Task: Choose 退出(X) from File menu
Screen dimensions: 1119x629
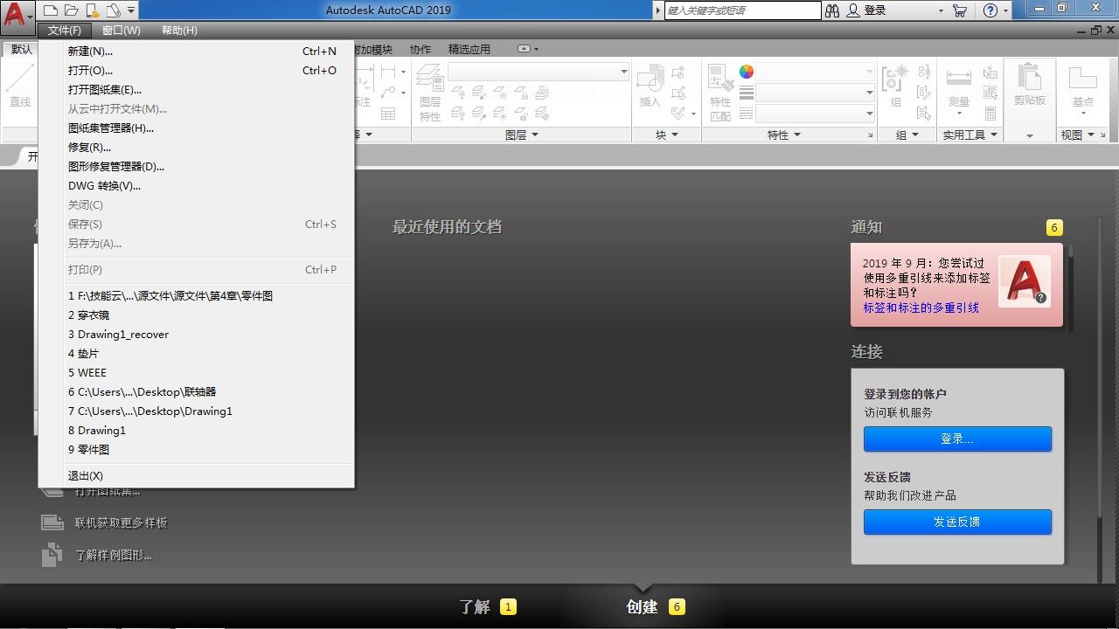Action: pyautogui.click(x=196, y=476)
